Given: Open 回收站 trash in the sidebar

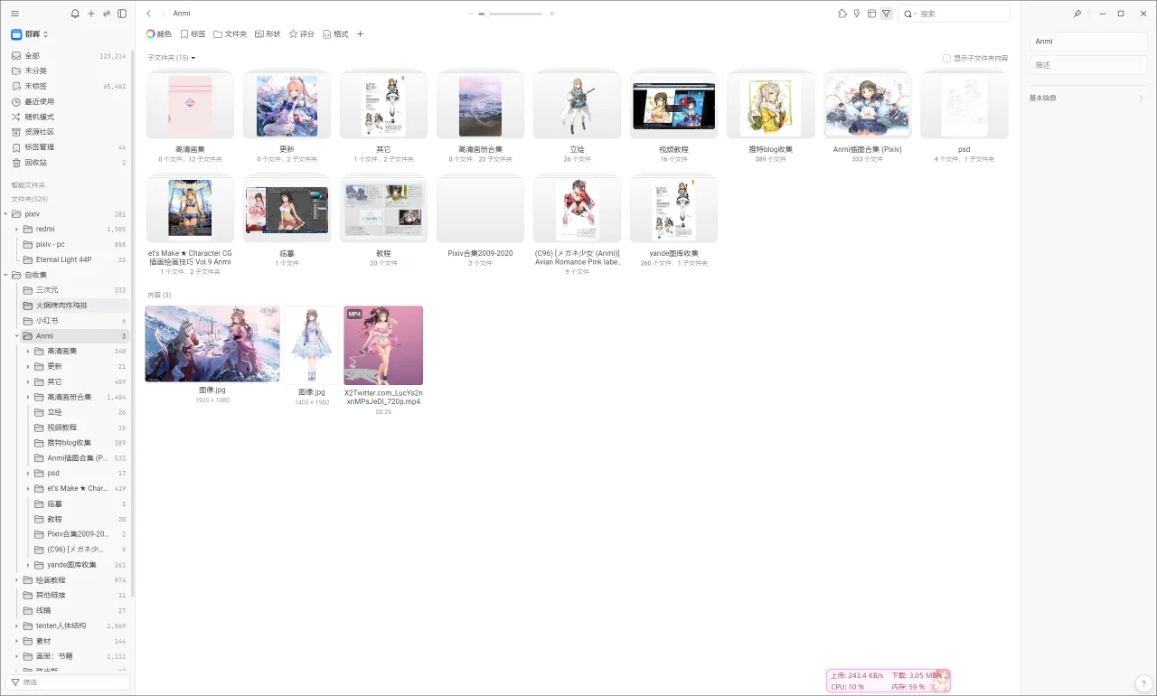Looking at the screenshot, I should [68, 163].
